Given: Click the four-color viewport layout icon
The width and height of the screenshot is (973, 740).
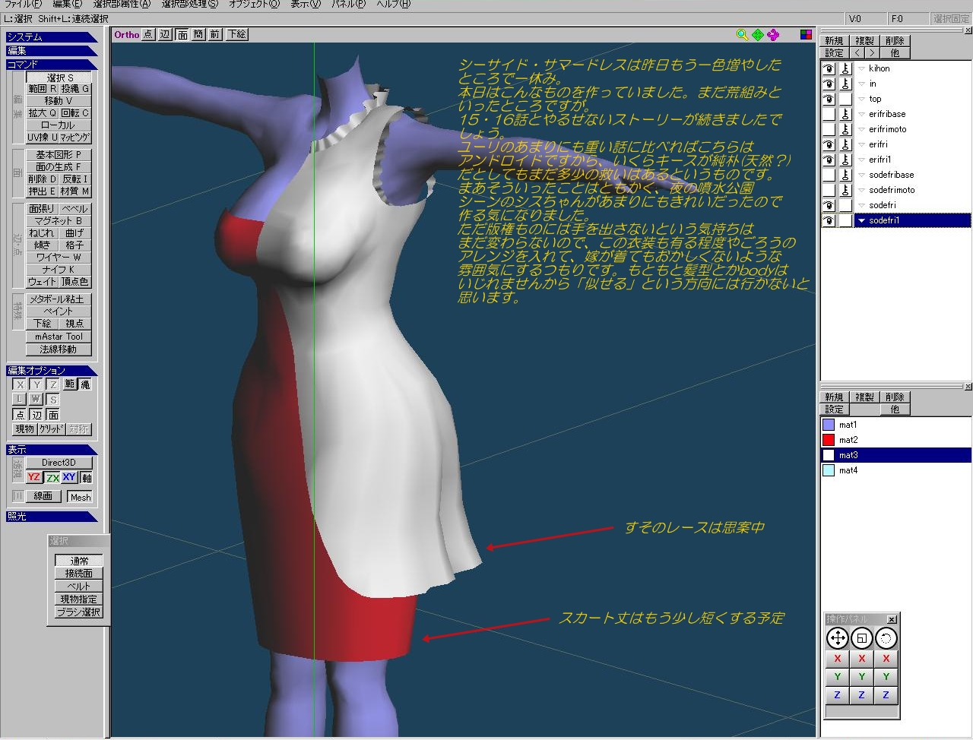Looking at the screenshot, I should click(x=807, y=35).
